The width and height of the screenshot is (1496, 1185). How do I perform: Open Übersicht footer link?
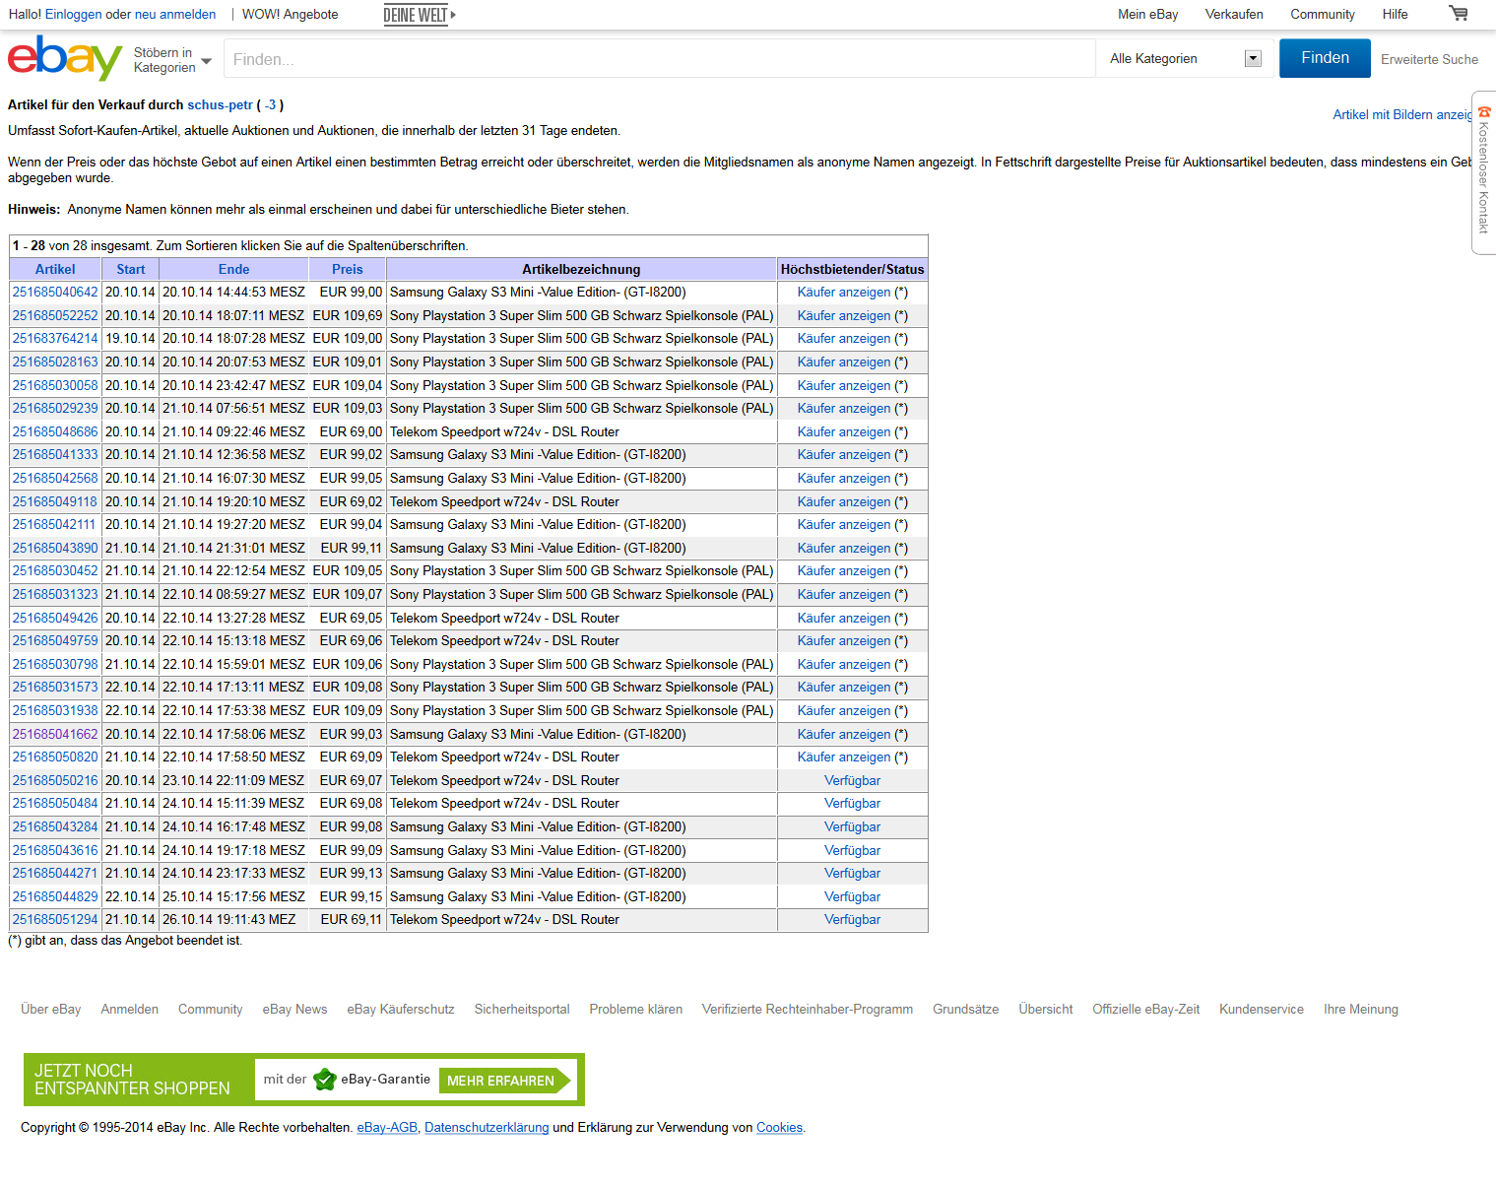coord(1046,1010)
